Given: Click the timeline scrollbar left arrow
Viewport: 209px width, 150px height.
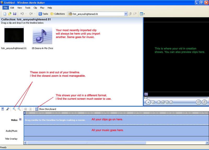Looking at the screenshot, I should [x=25, y=143].
